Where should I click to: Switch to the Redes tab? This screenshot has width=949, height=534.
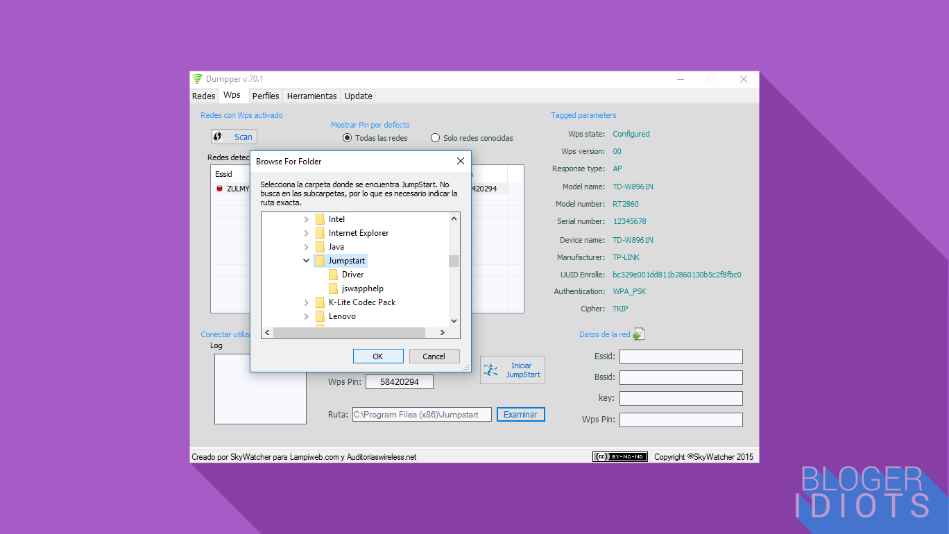[x=204, y=96]
